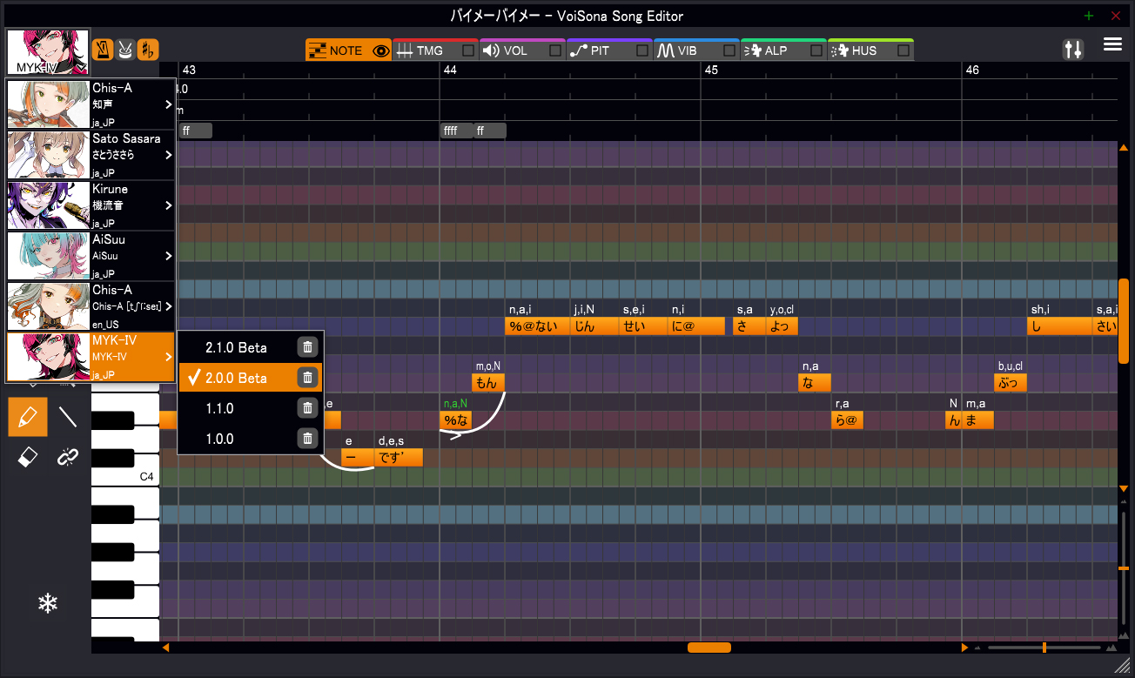Delete voice version 2.0.0 Beta

click(307, 378)
